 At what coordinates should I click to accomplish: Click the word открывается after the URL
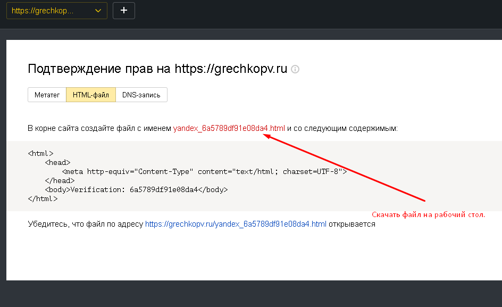tap(351, 224)
